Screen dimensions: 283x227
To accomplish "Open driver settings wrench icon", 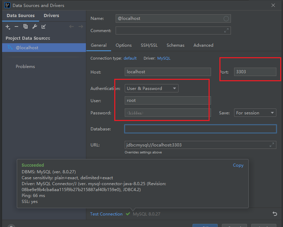I will (35, 27).
